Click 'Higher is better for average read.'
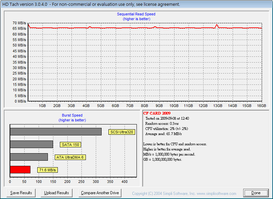Viewport: 273px width, 199px height. pyautogui.click(x=167, y=149)
